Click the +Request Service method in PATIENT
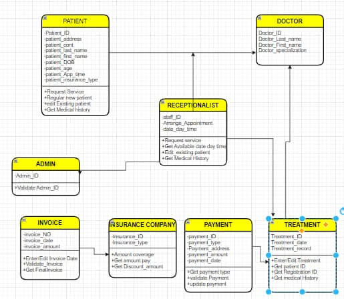Screen dimensions: 344x299 [x=64, y=91]
